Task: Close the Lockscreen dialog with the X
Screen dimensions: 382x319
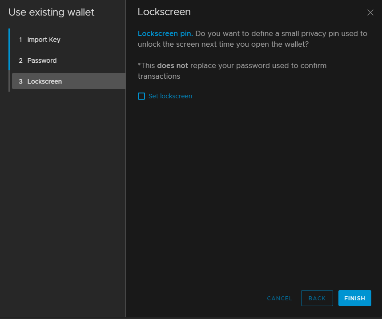Action: tap(370, 12)
